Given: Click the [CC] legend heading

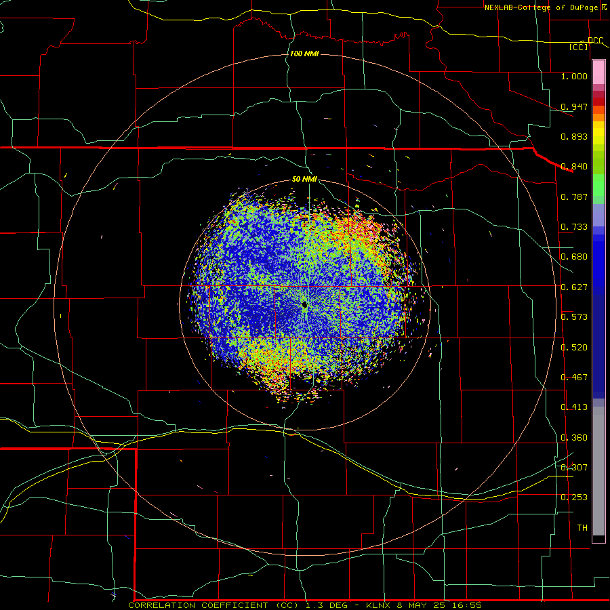Looking at the screenshot, I should pos(579,47).
